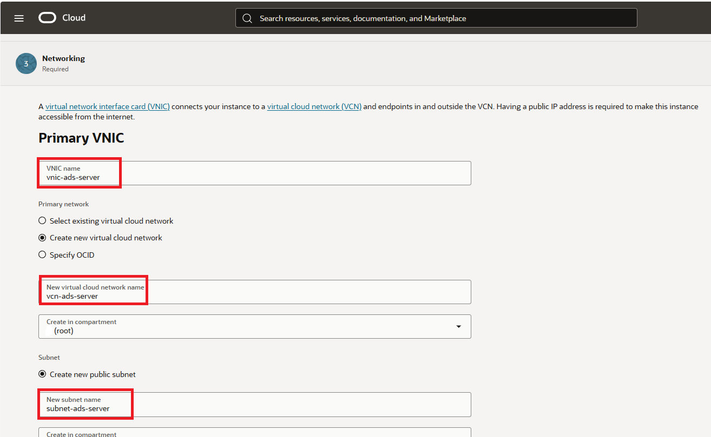This screenshot has width=711, height=437.
Task: Expand the VCN compartment dropdown arrow
Action: click(x=459, y=327)
